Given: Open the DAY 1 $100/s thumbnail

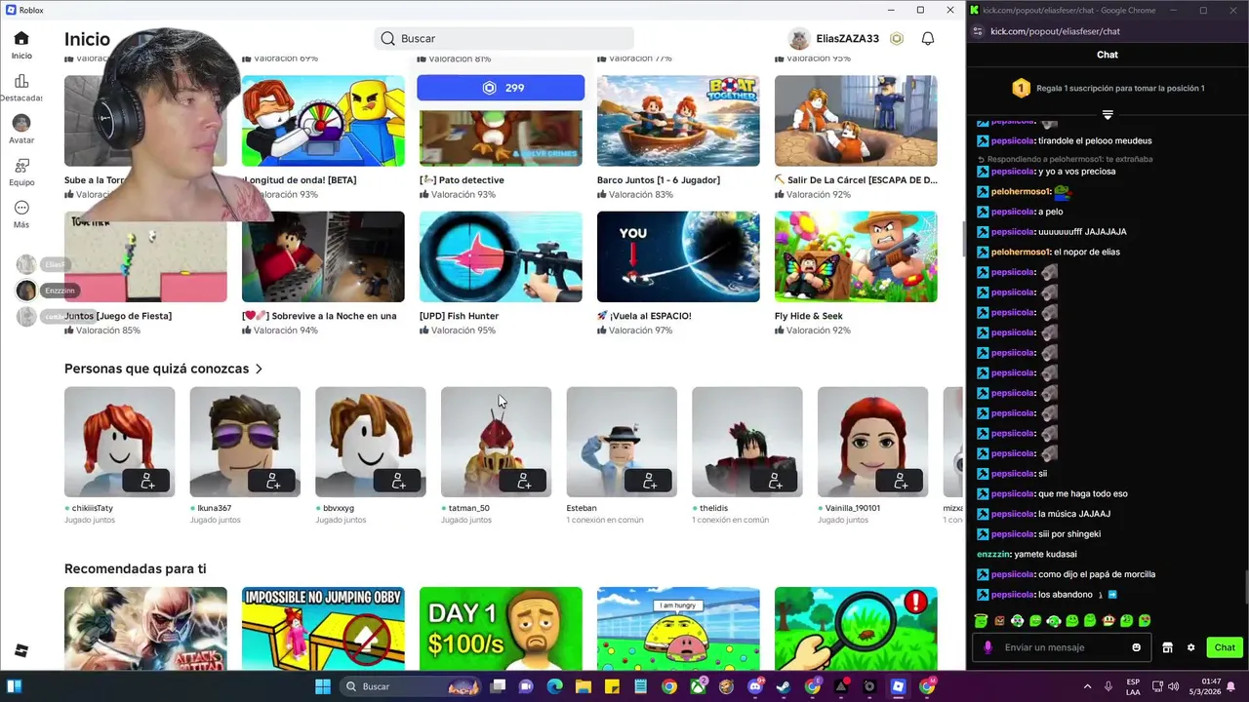Looking at the screenshot, I should (501, 628).
